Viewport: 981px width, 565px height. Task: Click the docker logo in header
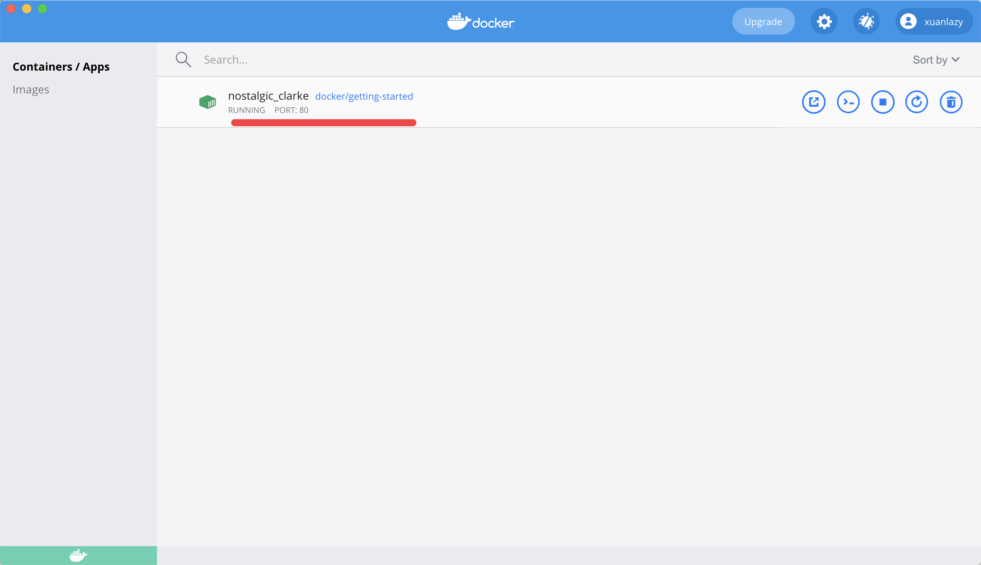[481, 22]
